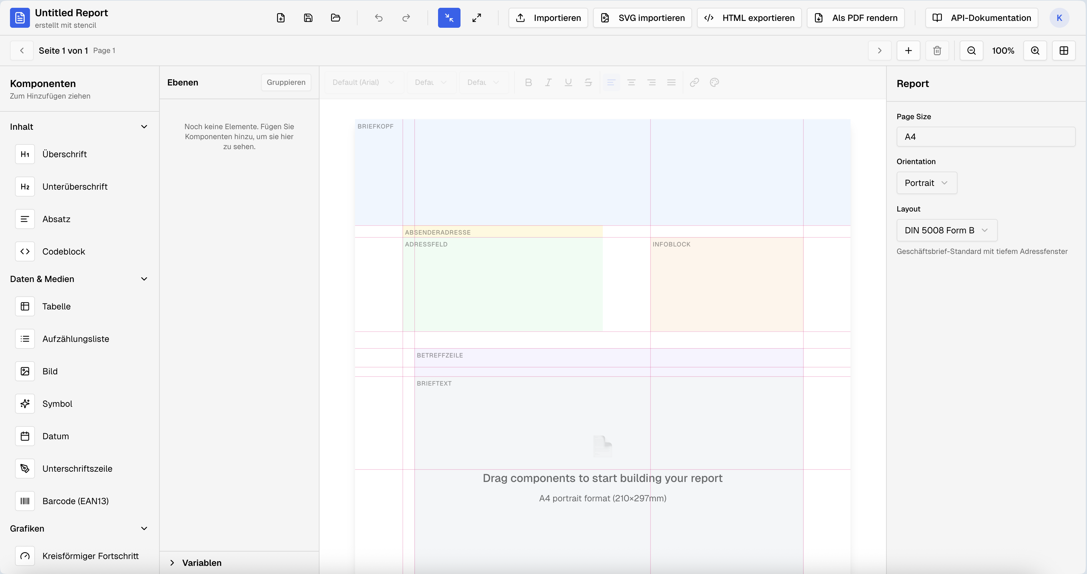Click the undo arrow icon

point(378,18)
